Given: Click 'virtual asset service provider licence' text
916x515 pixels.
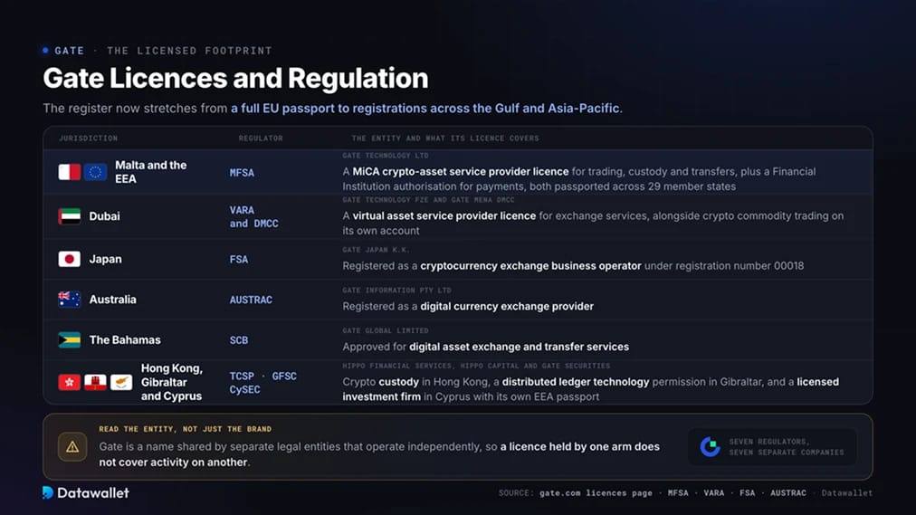Looking at the screenshot, I should pos(444,216).
